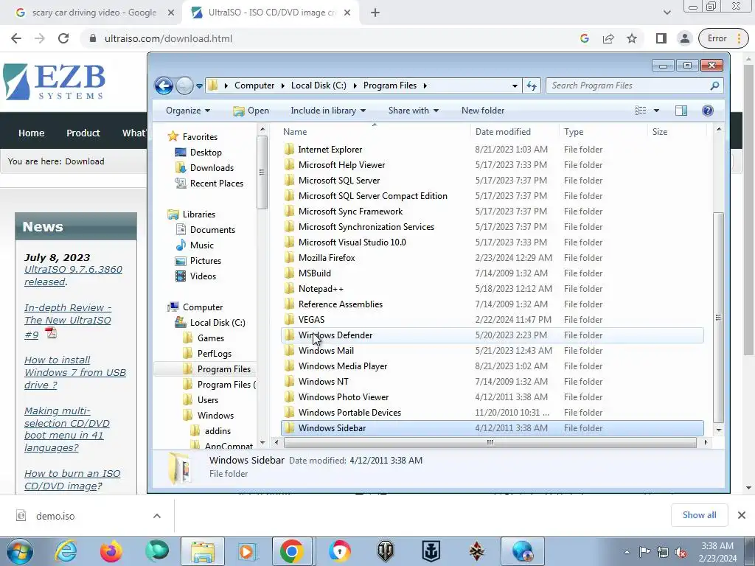
Task: Open the Include in library dropdown
Action: (x=328, y=111)
